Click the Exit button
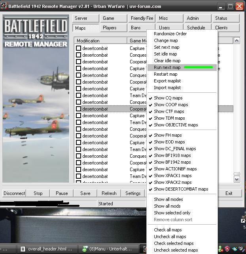Image resolution: width=246 pixels, height=254 pixels. [229, 193]
